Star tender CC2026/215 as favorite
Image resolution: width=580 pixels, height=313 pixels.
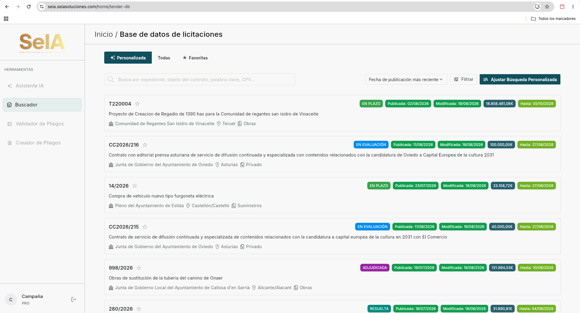145,227
